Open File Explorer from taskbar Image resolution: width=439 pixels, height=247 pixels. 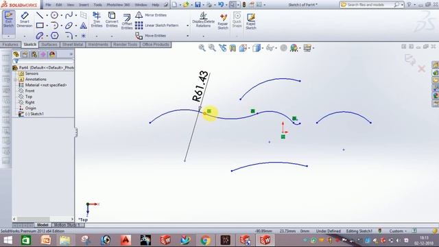click(x=64, y=240)
